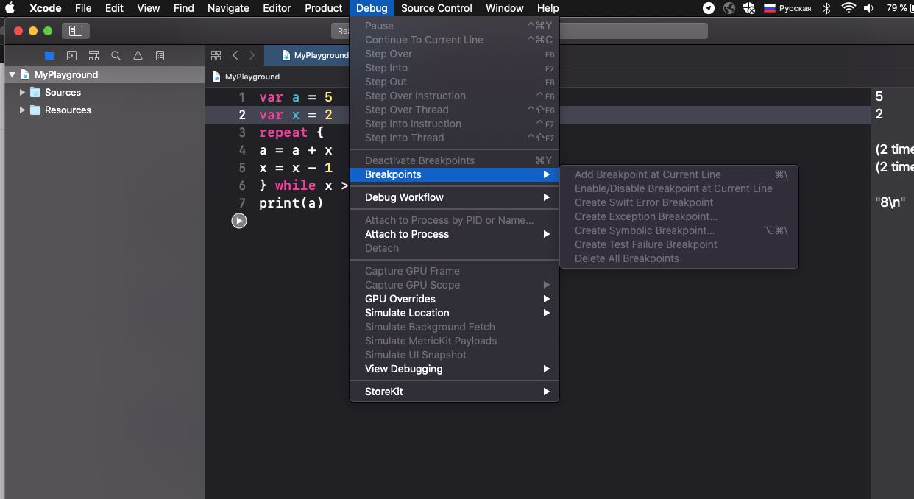This screenshot has height=499, width=914.
Task: Open the Attach to Process submenu
Action: point(454,234)
